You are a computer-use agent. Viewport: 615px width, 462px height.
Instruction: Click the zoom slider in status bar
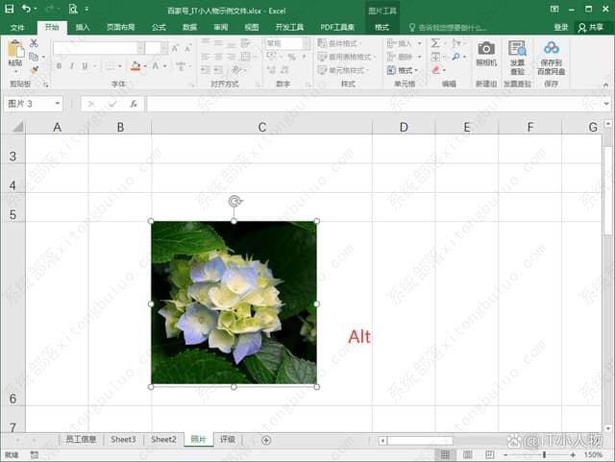544,454
